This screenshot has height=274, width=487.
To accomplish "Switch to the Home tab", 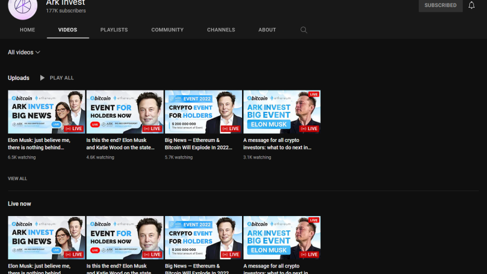I will pos(27,30).
